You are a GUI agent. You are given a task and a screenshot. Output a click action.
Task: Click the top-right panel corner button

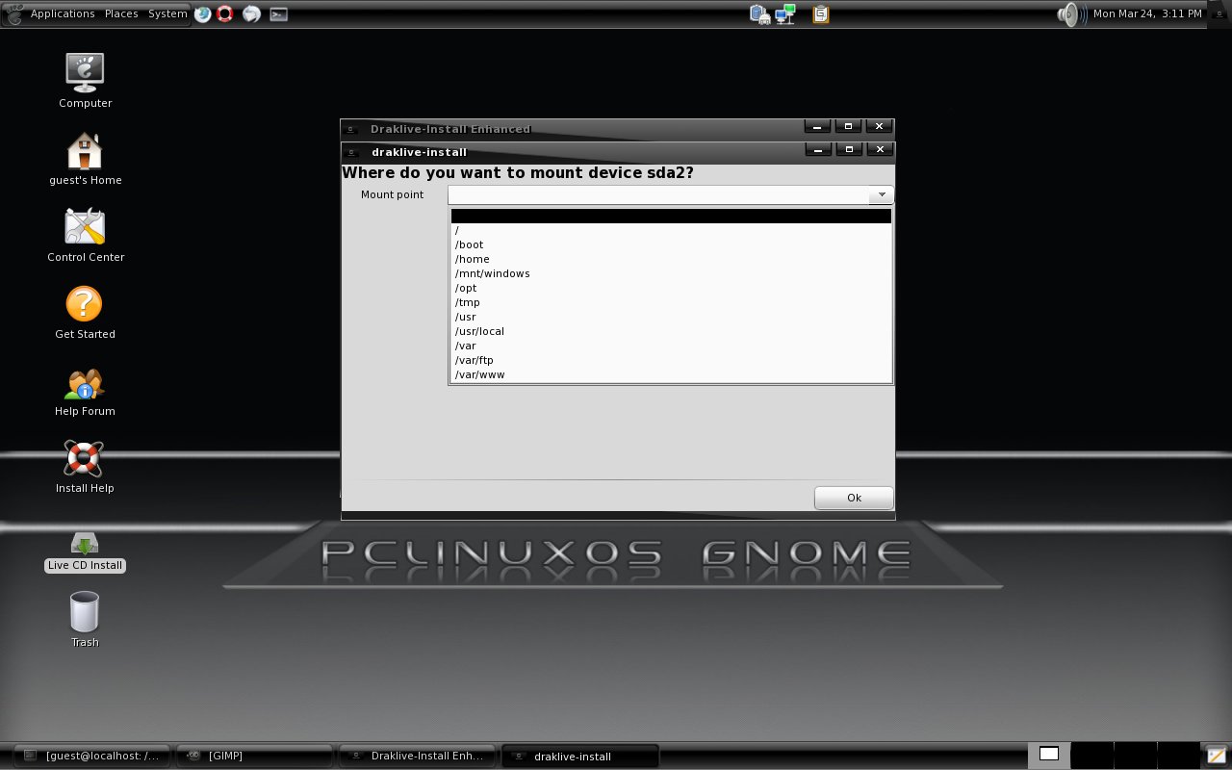[1220, 13]
